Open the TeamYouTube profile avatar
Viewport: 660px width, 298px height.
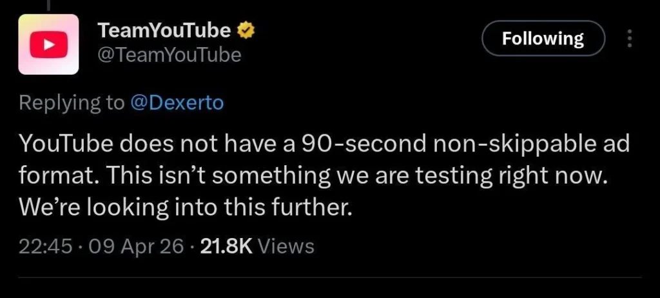[48, 45]
